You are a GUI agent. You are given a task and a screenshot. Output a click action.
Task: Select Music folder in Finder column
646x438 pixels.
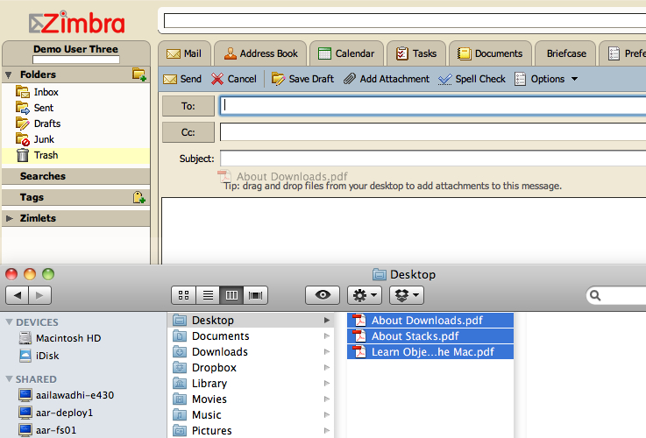[251, 415]
